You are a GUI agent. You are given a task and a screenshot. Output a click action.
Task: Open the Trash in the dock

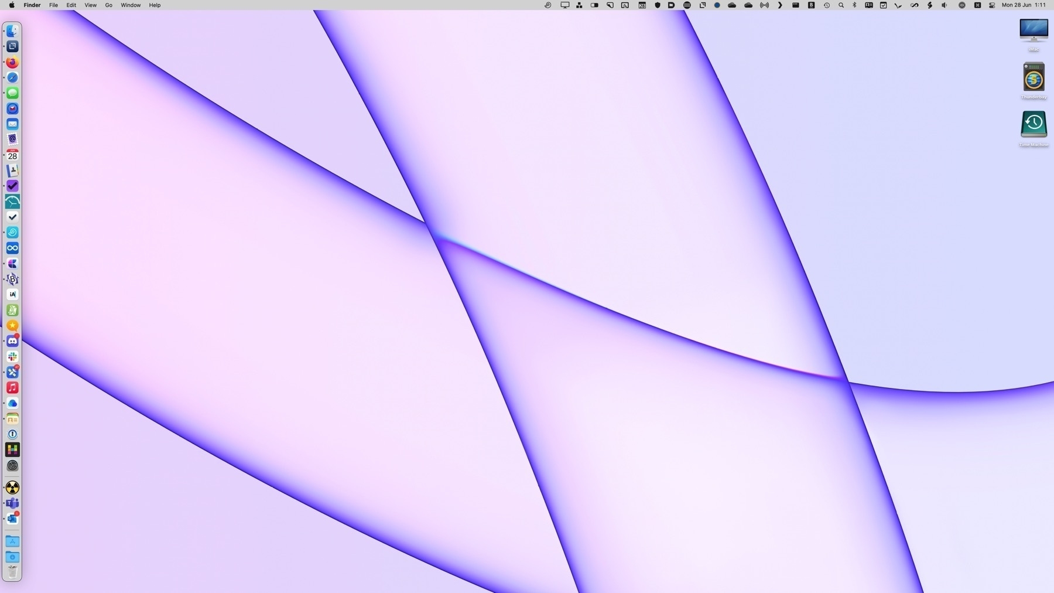pyautogui.click(x=12, y=572)
